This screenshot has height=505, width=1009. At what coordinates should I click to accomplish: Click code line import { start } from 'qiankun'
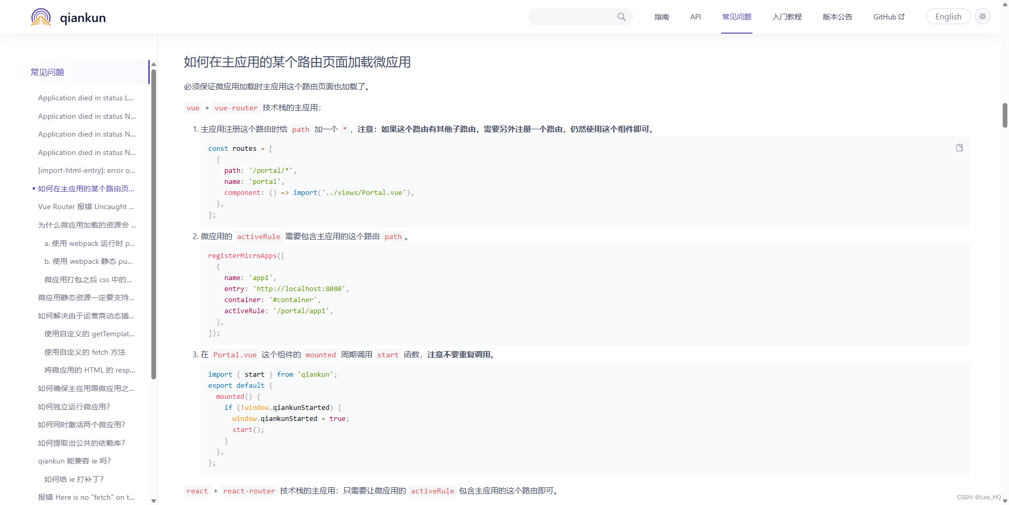(273, 374)
